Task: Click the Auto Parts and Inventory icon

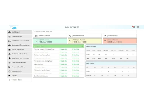Action: click(x=10, y=58)
